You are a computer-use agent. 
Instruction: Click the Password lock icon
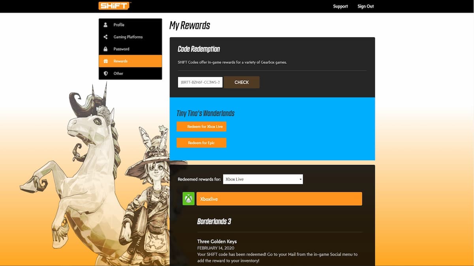click(x=105, y=49)
